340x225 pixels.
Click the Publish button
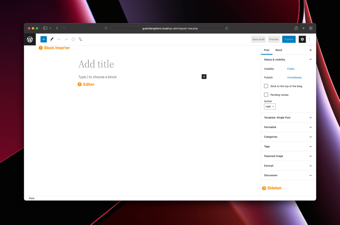point(289,39)
